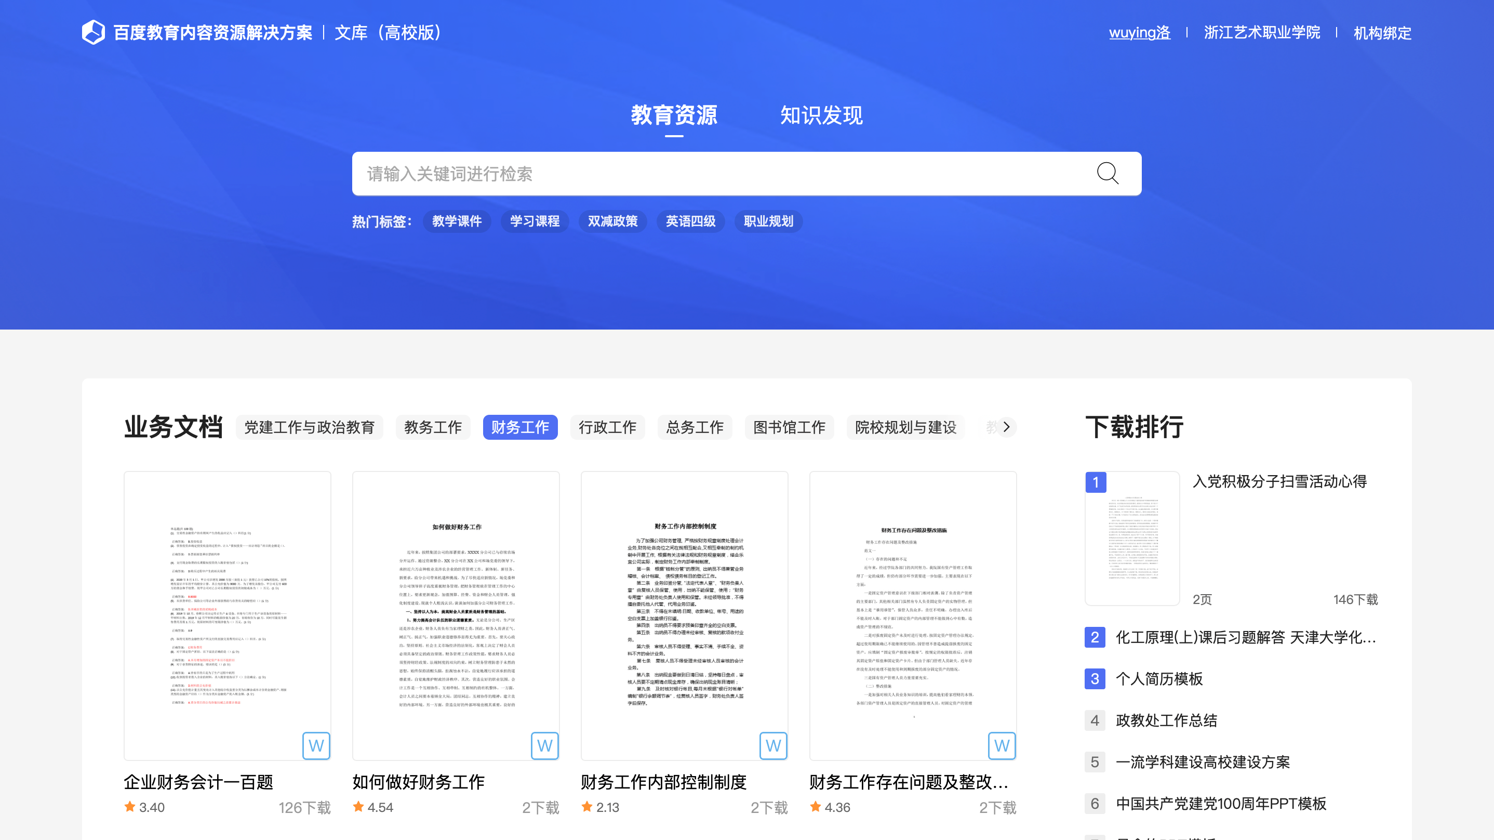Open ranked item 个人简历模板
This screenshot has width=1494, height=840.
[x=1159, y=679]
